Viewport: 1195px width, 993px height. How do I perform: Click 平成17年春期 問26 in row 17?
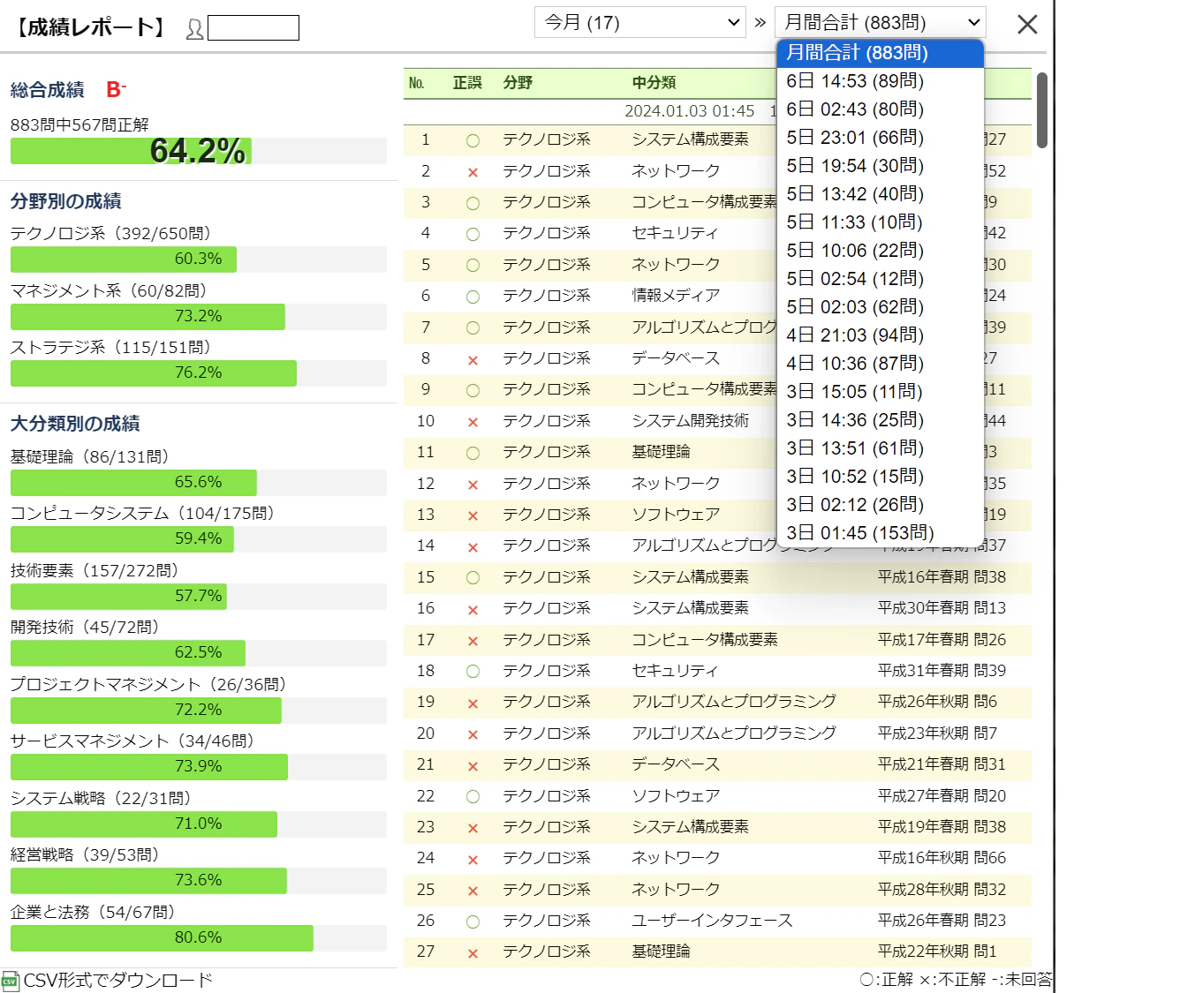click(942, 640)
